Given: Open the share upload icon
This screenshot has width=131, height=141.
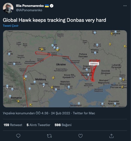Looking at the screenshot, I should (x=111, y=136).
